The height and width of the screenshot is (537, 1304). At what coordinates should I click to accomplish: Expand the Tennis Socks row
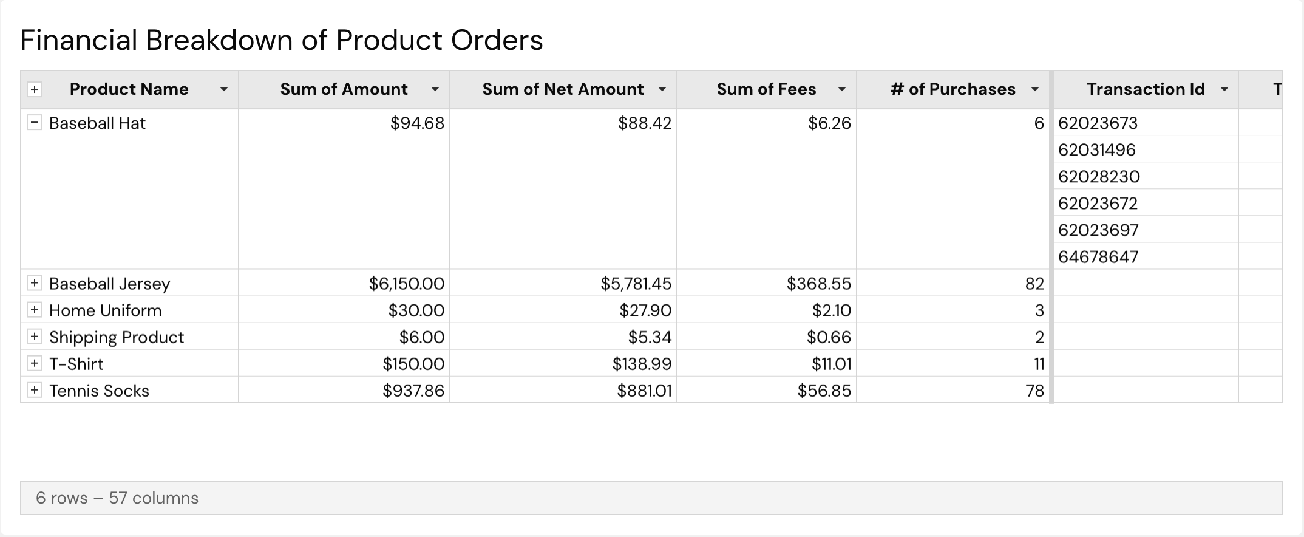(35, 391)
